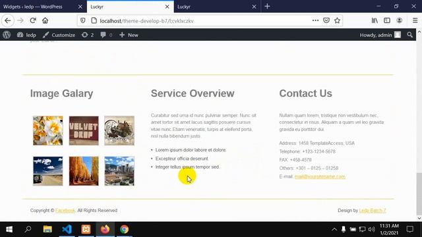Open the Velvet Drop gallery thumbnail
Viewport: 422px width, 237px height.
click(x=84, y=130)
